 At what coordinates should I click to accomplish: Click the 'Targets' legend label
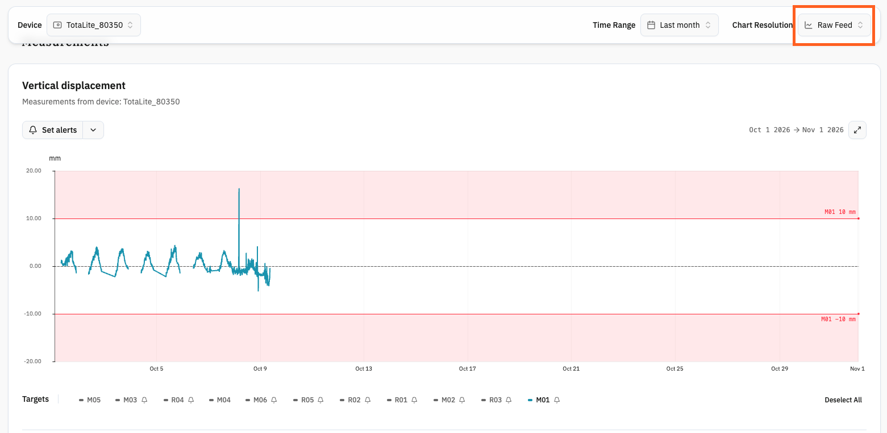coord(35,400)
